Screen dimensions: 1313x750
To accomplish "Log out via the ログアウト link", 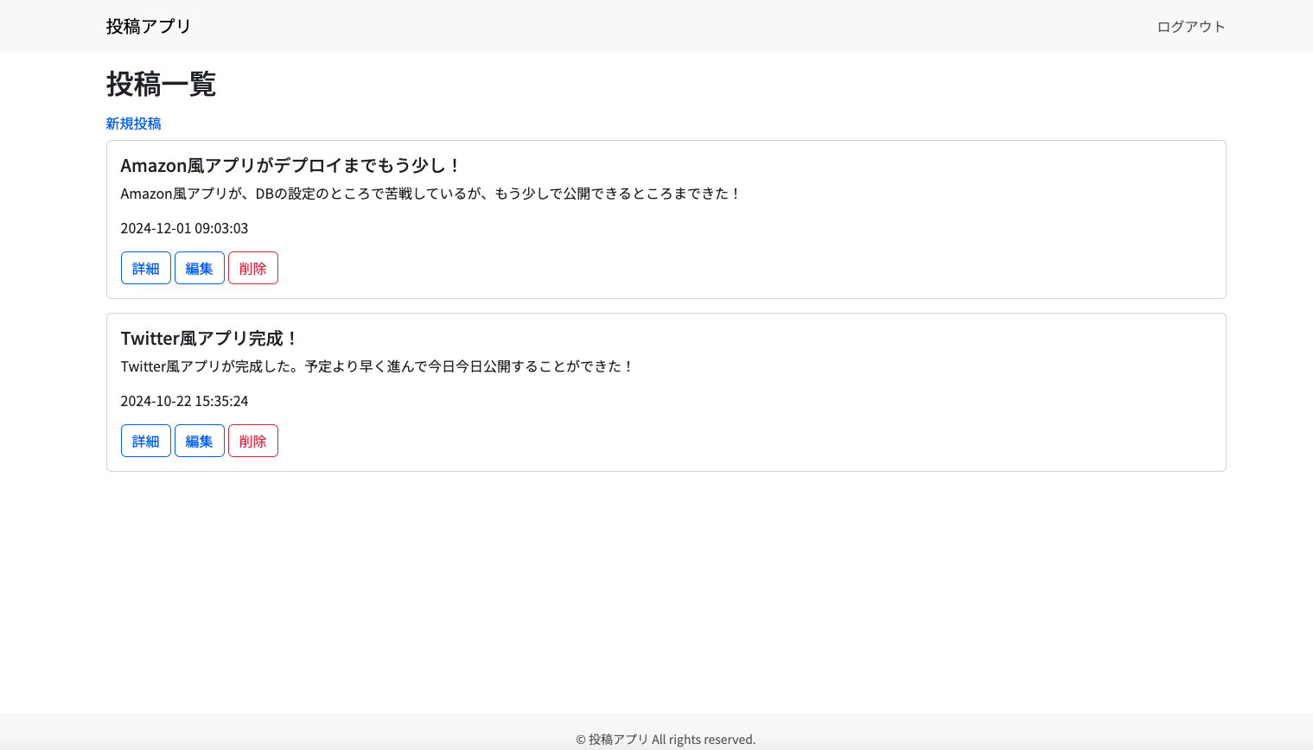I will pos(1190,27).
